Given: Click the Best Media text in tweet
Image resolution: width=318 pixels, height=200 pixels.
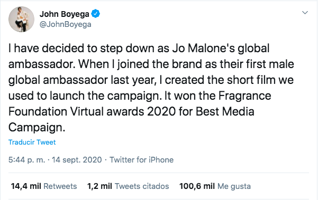Looking at the screenshot, I should (225, 111).
